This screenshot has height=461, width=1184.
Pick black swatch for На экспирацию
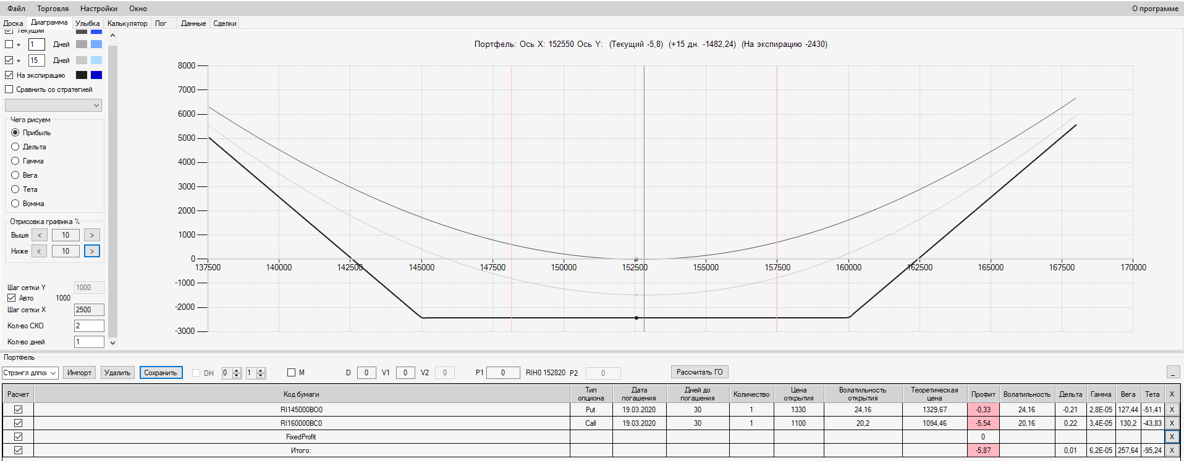click(x=82, y=75)
